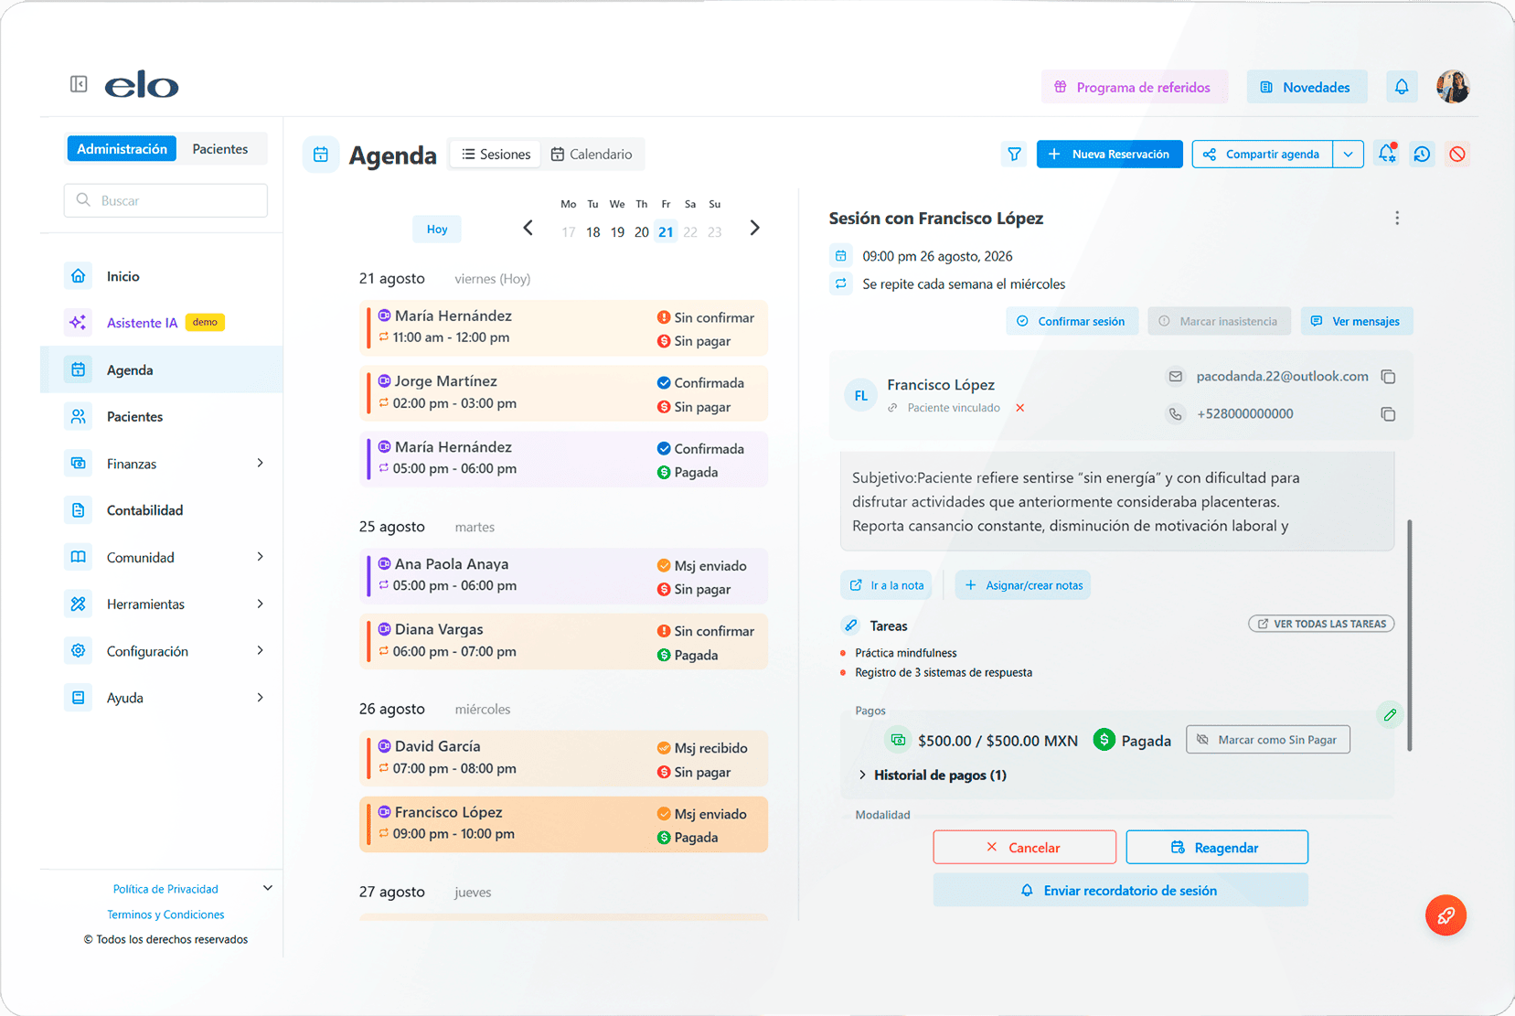
Task: Select the Sesiones view
Action: (x=496, y=155)
